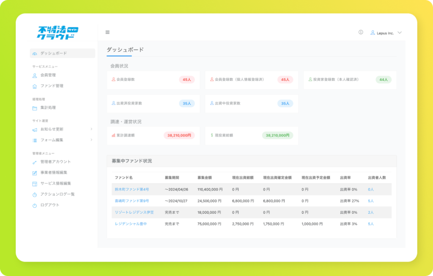433x276 pixels.
Task: Click the ログアウト power icon
Action: (35, 205)
